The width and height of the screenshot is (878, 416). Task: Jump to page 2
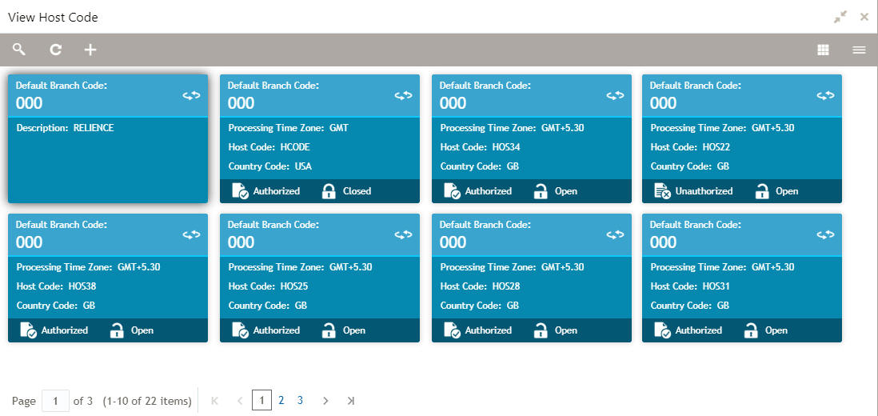pyautogui.click(x=281, y=400)
